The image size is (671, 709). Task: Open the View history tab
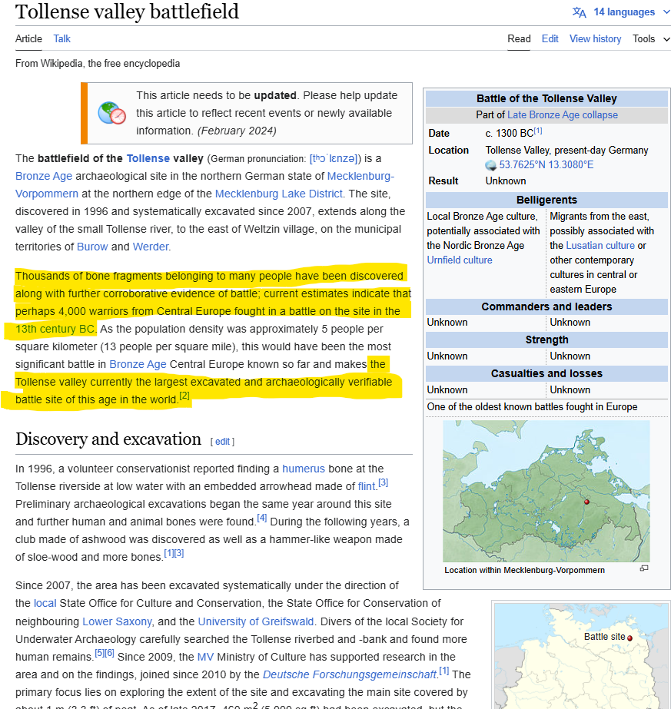[595, 39]
